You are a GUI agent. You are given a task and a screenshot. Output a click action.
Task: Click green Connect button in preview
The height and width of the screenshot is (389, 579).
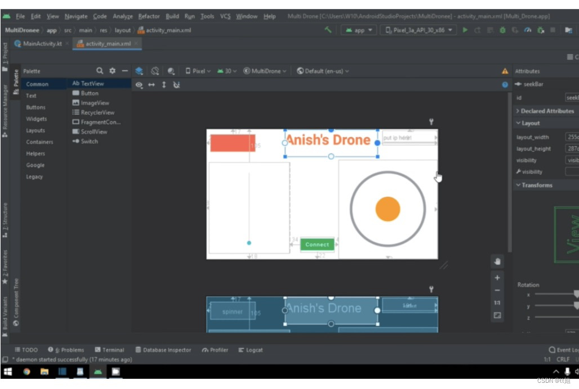pyautogui.click(x=317, y=245)
